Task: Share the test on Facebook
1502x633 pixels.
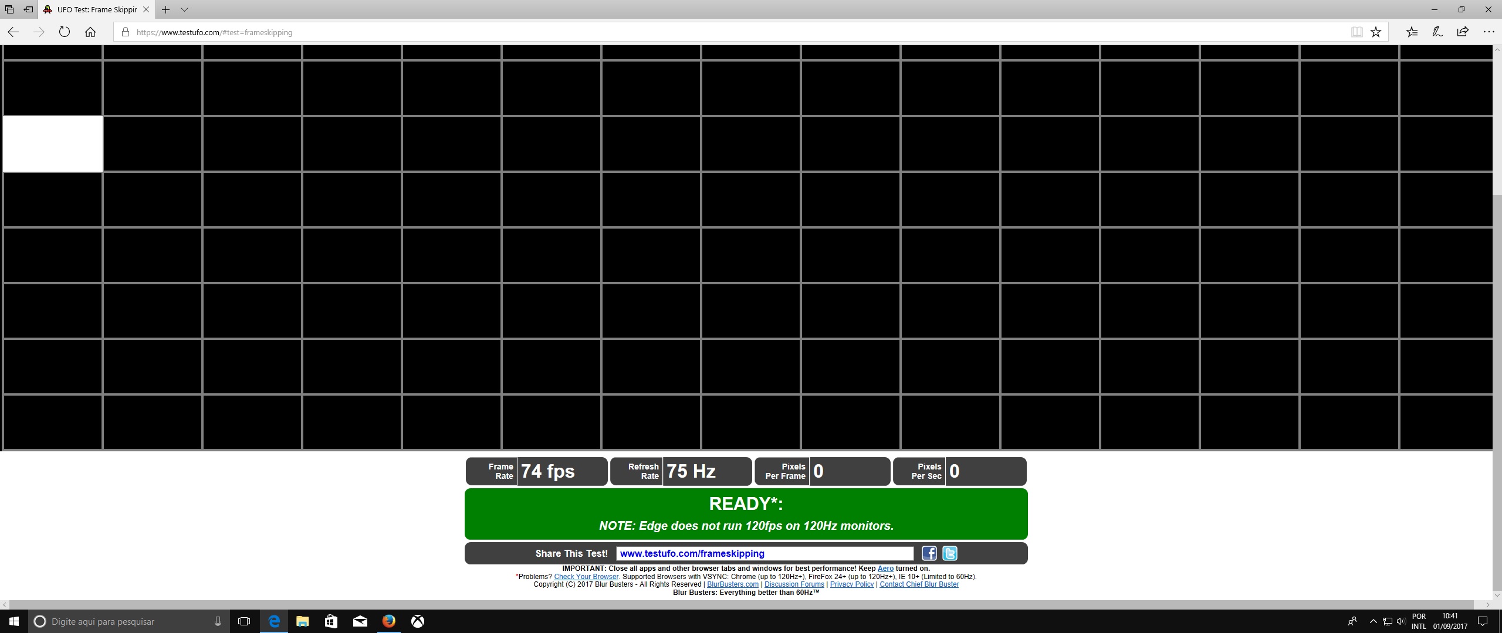Action: point(929,553)
